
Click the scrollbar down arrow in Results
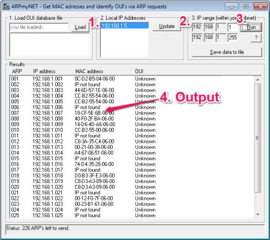pyautogui.click(x=258, y=214)
